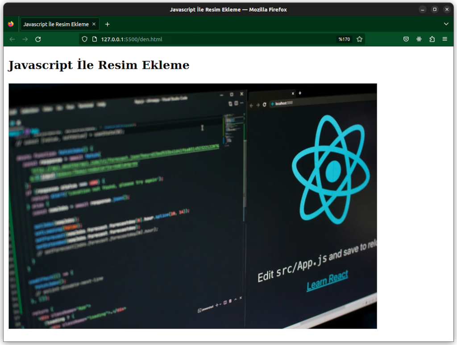Open the Pocket save icon
The height and width of the screenshot is (345, 457).
pyautogui.click(x=406, y=39)
